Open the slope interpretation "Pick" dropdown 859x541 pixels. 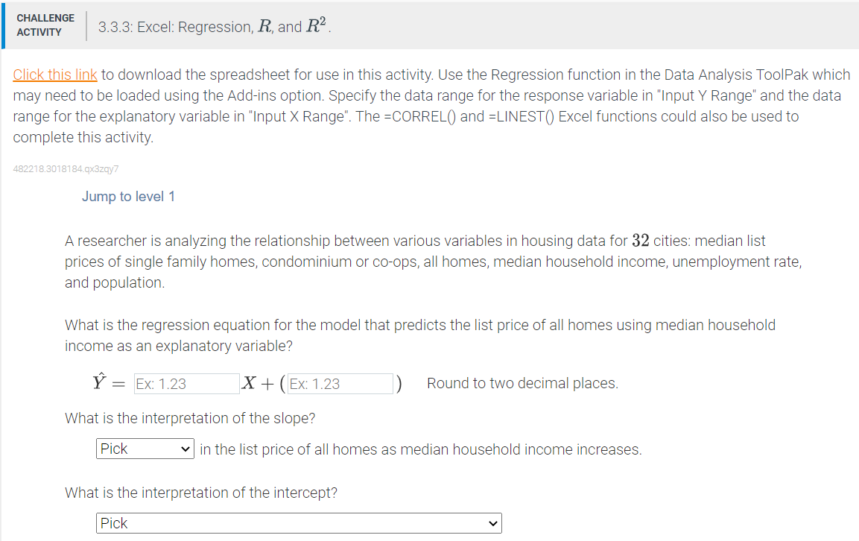coord(145,448)
